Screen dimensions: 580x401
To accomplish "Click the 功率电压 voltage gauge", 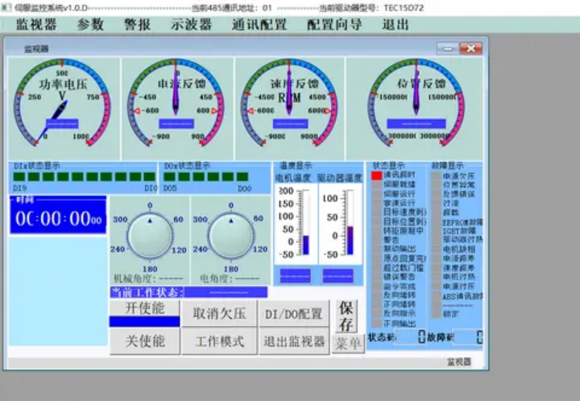I will coord(63,102).
